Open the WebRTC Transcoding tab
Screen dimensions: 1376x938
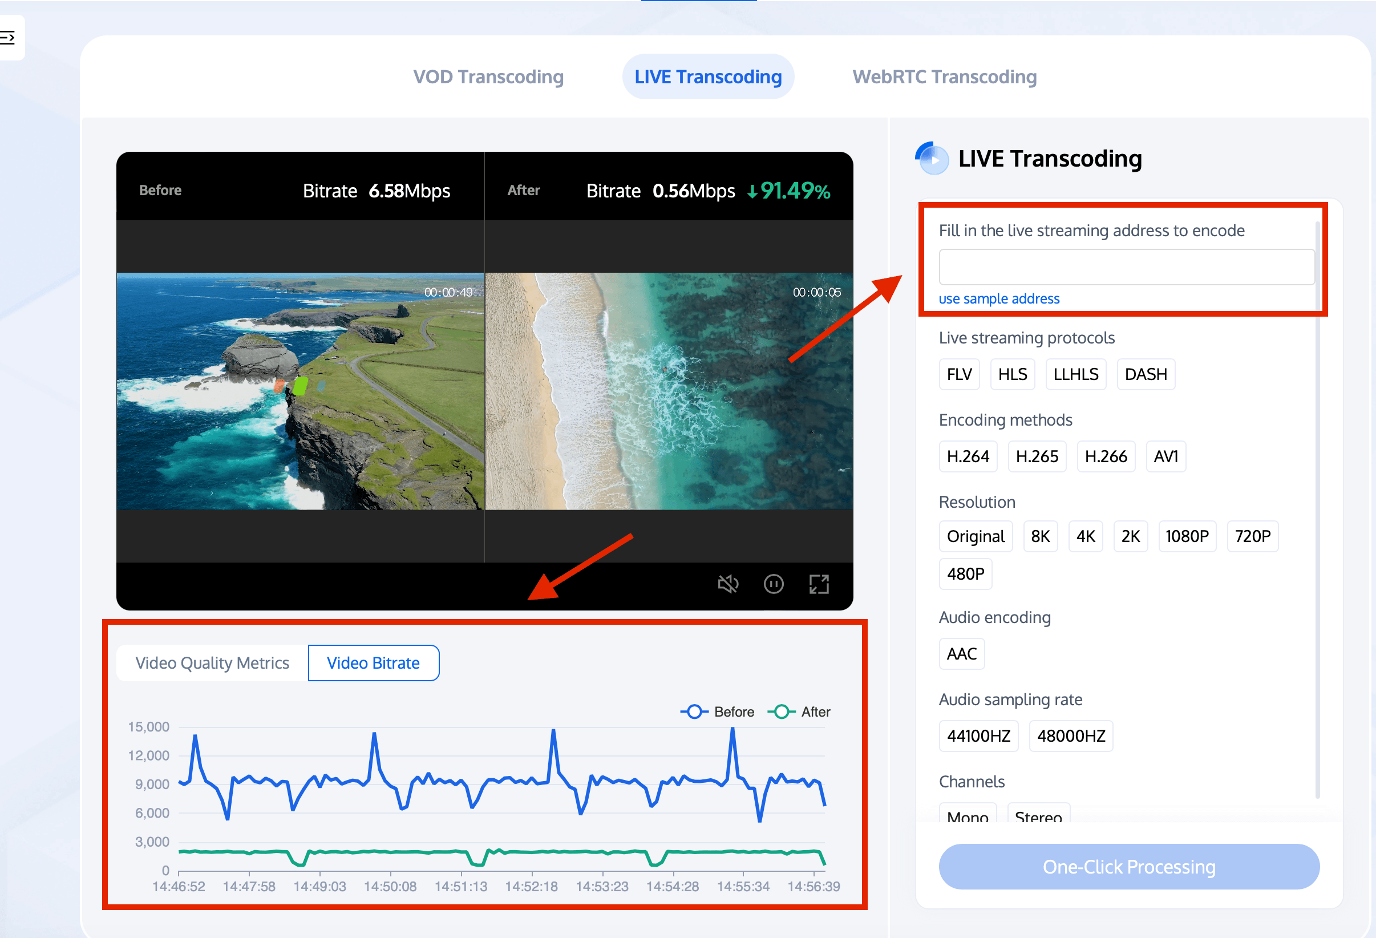click(944, 76)
